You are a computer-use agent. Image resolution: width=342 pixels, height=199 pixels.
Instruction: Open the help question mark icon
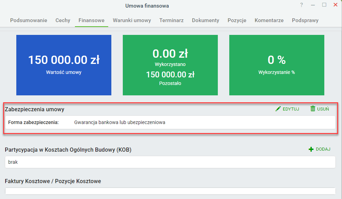[x=301, y=5]
